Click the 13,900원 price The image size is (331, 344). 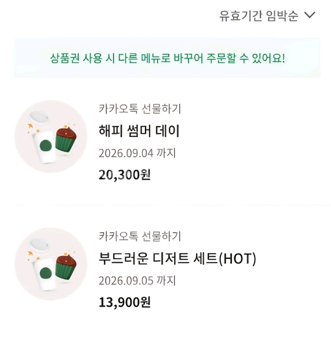(125, 302)
